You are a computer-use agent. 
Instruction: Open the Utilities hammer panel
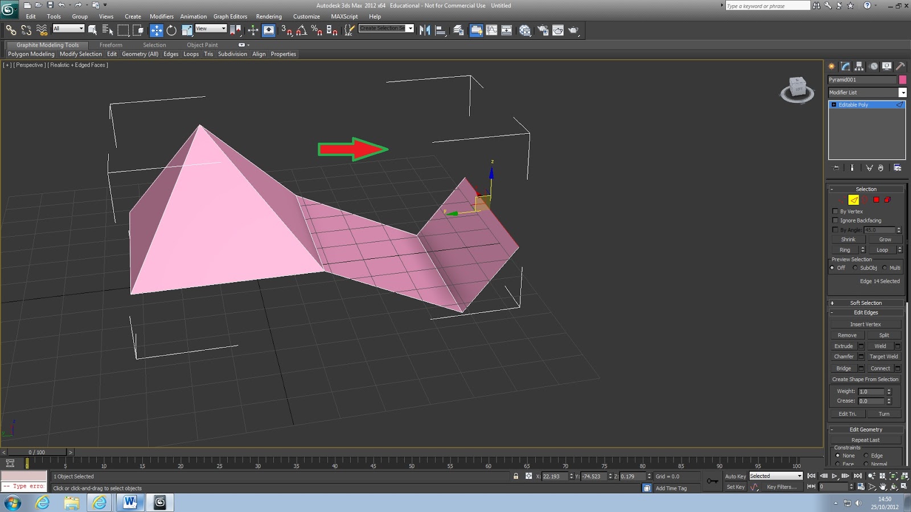tap(900, 67)
